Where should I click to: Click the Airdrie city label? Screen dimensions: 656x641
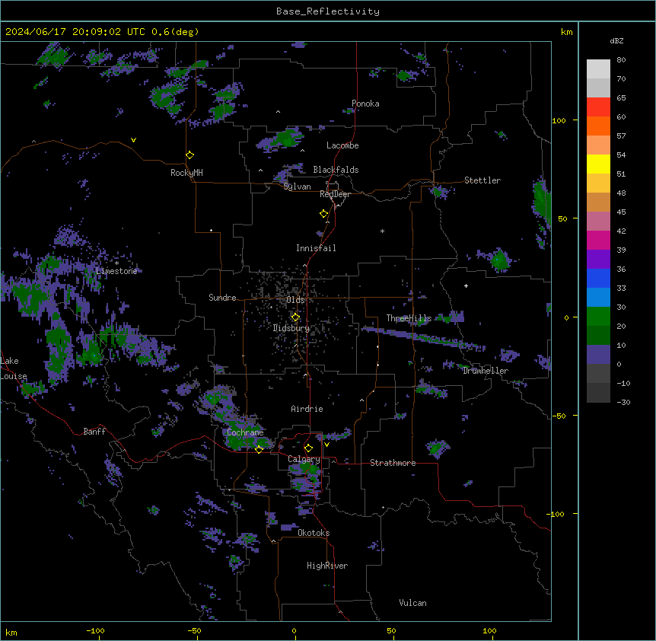pyautogui.click(x=307, y=409)
